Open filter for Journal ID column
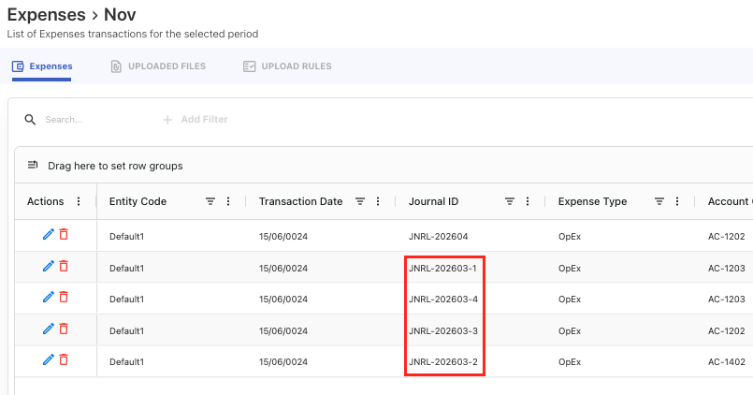Screen dimensions: 753x395 tap(510, 201)
